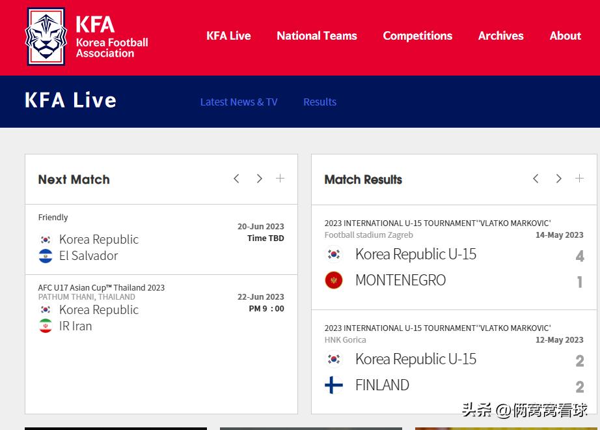
Task: Click the El Salvador flag icon
Action: (46, 256)
